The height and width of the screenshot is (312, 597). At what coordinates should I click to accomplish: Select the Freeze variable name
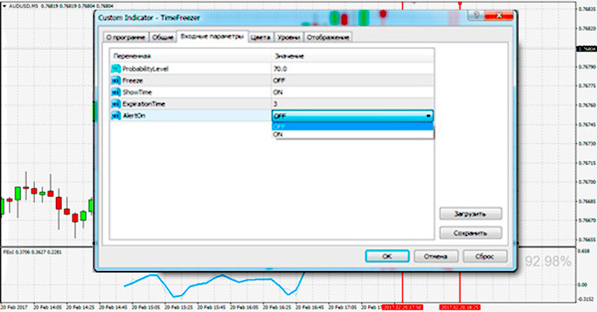pos(133,80)
